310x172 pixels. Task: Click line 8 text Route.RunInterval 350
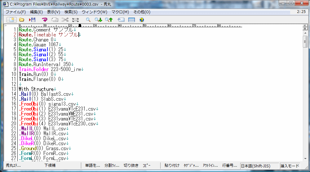pos(45,64)
